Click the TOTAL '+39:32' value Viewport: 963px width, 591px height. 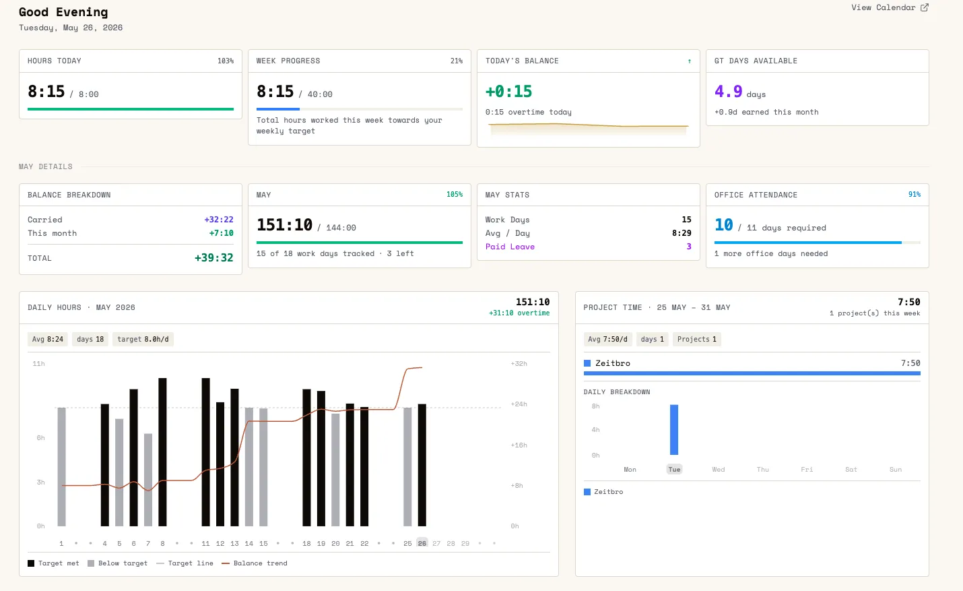tap(214, 258)
